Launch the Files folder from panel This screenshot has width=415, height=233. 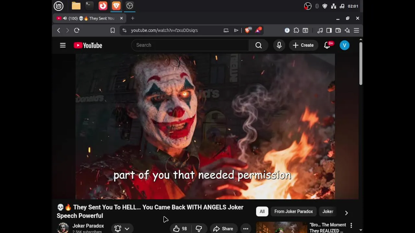point(76,6)
